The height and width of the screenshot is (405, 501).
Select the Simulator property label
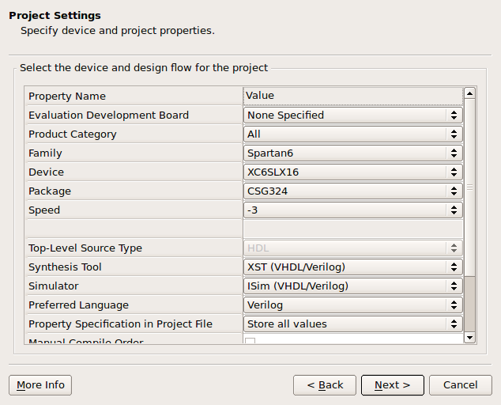pyautogui.click(x=54, y=286)
